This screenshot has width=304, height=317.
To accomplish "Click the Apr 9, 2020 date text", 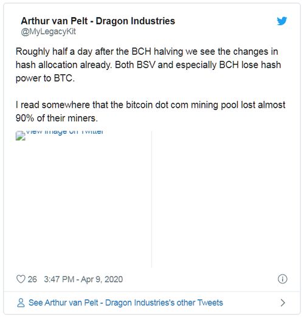I will [102, 279].
